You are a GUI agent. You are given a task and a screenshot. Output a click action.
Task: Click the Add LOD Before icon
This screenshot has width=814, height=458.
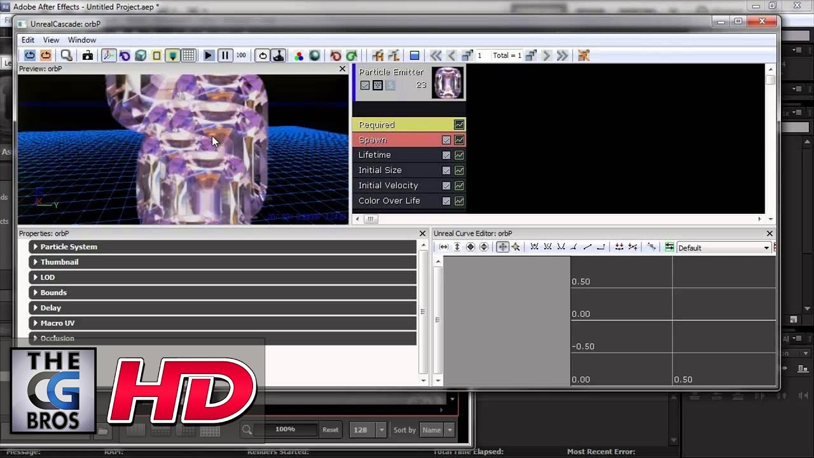click(x=467, y=56)
